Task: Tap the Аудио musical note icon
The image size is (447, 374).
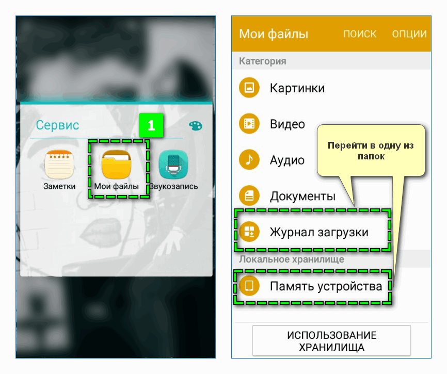Action: tap(249, 160)
